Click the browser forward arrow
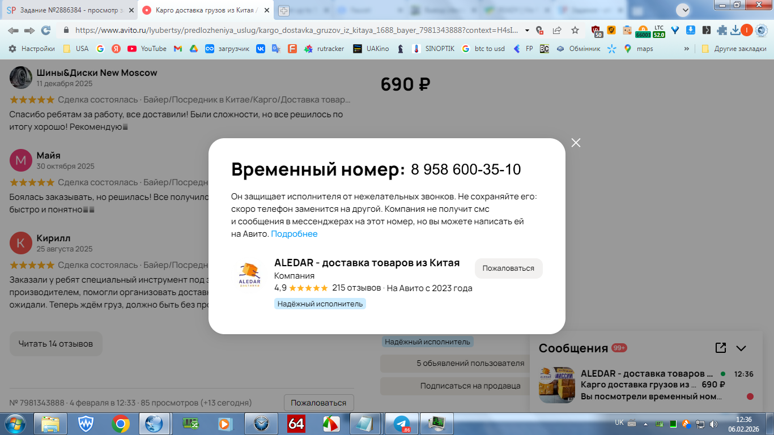The height and width of the screenshot is (435, 774). tap(29, 30)
